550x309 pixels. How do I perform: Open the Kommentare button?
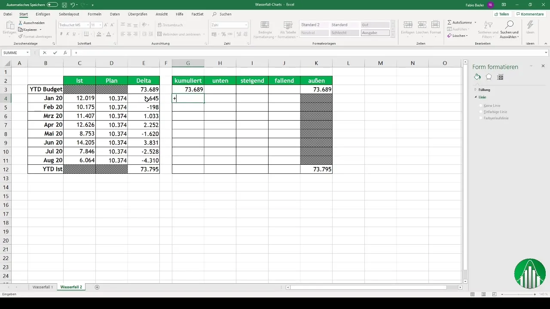[x=530, y=14]
